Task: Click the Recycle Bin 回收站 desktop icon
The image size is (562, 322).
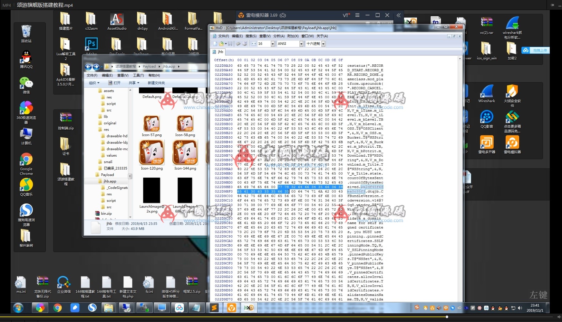Action: (26, 34)
